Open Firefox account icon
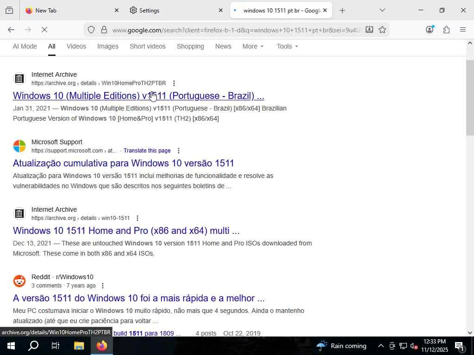Image resolution: width=474 pixels, height=355 pixels. pos(430,29)
